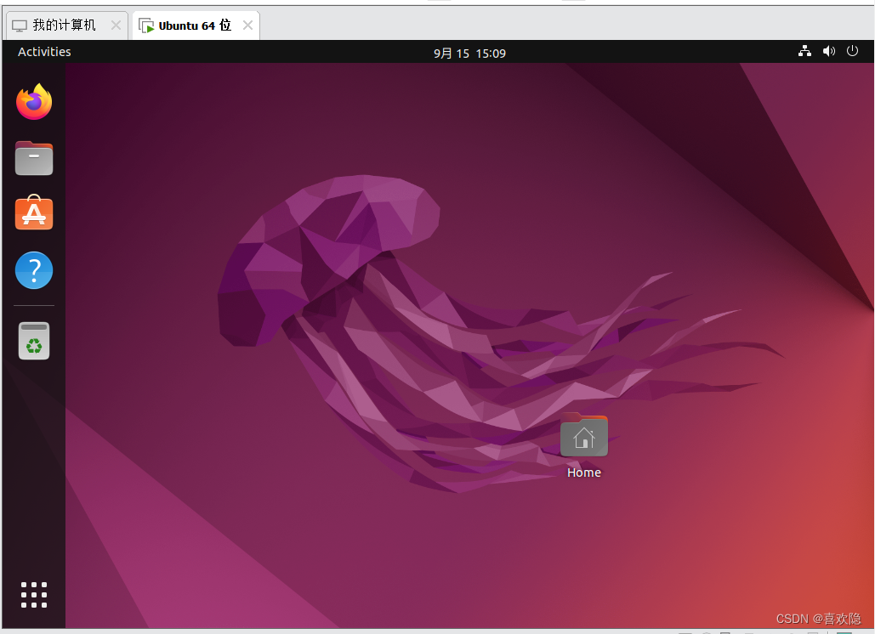Viewport: 875px width, 634px height.
Task: Open the clock showing 9月 15 15:09
Action: click(470, 54)
